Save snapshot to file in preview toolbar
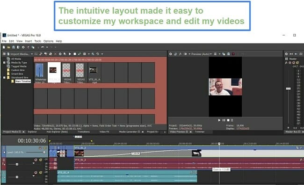This screenshot has height=185, width=304. click(228, 54)
